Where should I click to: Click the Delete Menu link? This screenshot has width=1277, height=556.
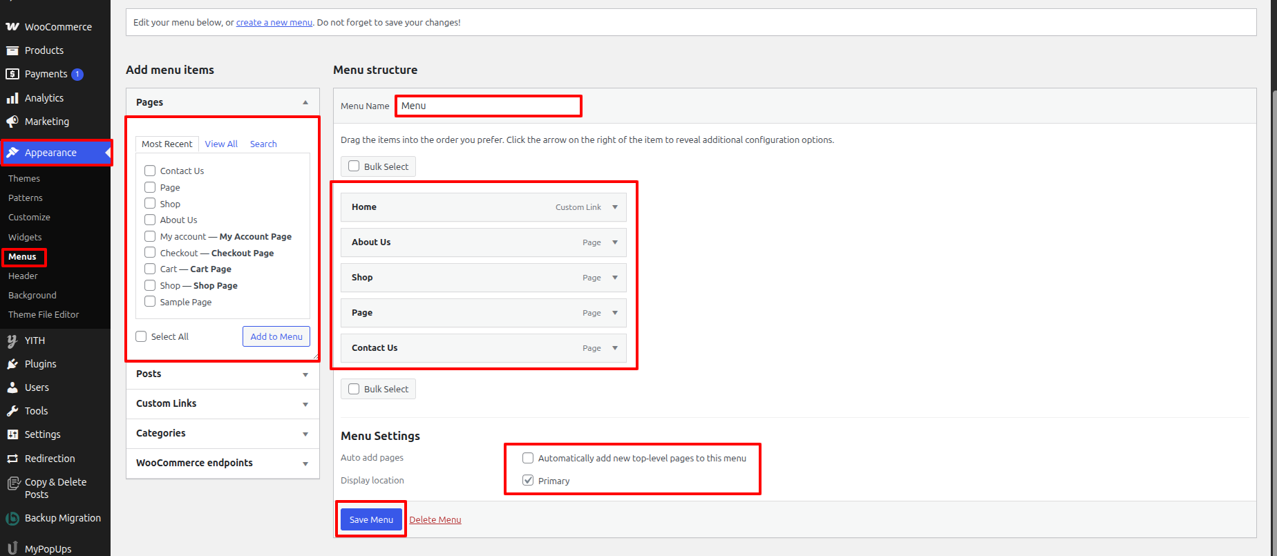tap(435, 520)
